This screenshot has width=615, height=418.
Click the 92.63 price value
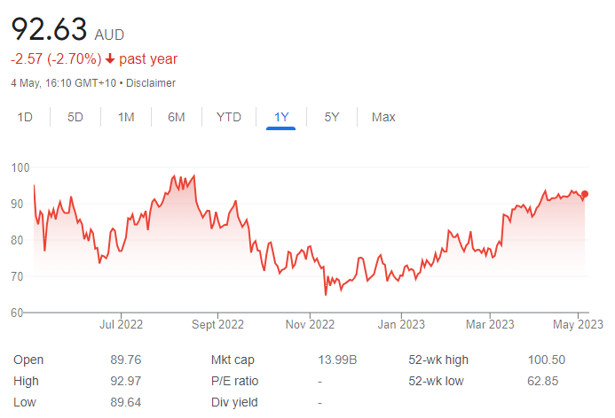[x=49, y=29]
